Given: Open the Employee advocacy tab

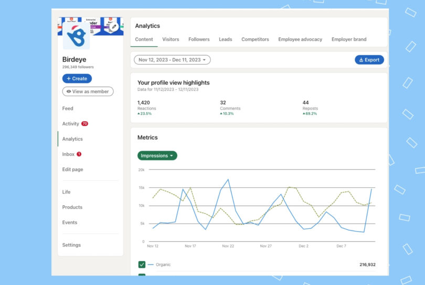Looking at the screenshot, I should pyautogui.click(x=300, y=39).
